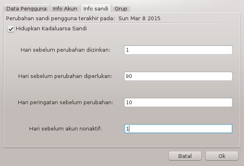Switch to the Data Pengguna tab
Viewport: 244px width, 166px height.
coord(26,8)
